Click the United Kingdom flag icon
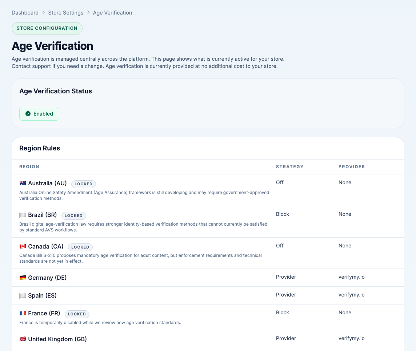 click(x=23, y=339)
